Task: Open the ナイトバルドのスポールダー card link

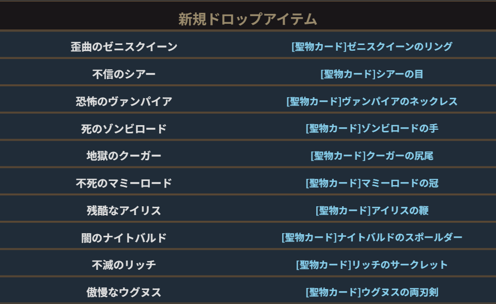Action: click(x=371, y=238)
